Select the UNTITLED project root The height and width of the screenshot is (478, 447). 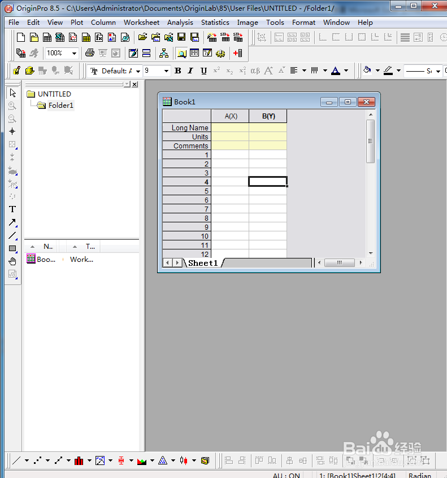54,94
